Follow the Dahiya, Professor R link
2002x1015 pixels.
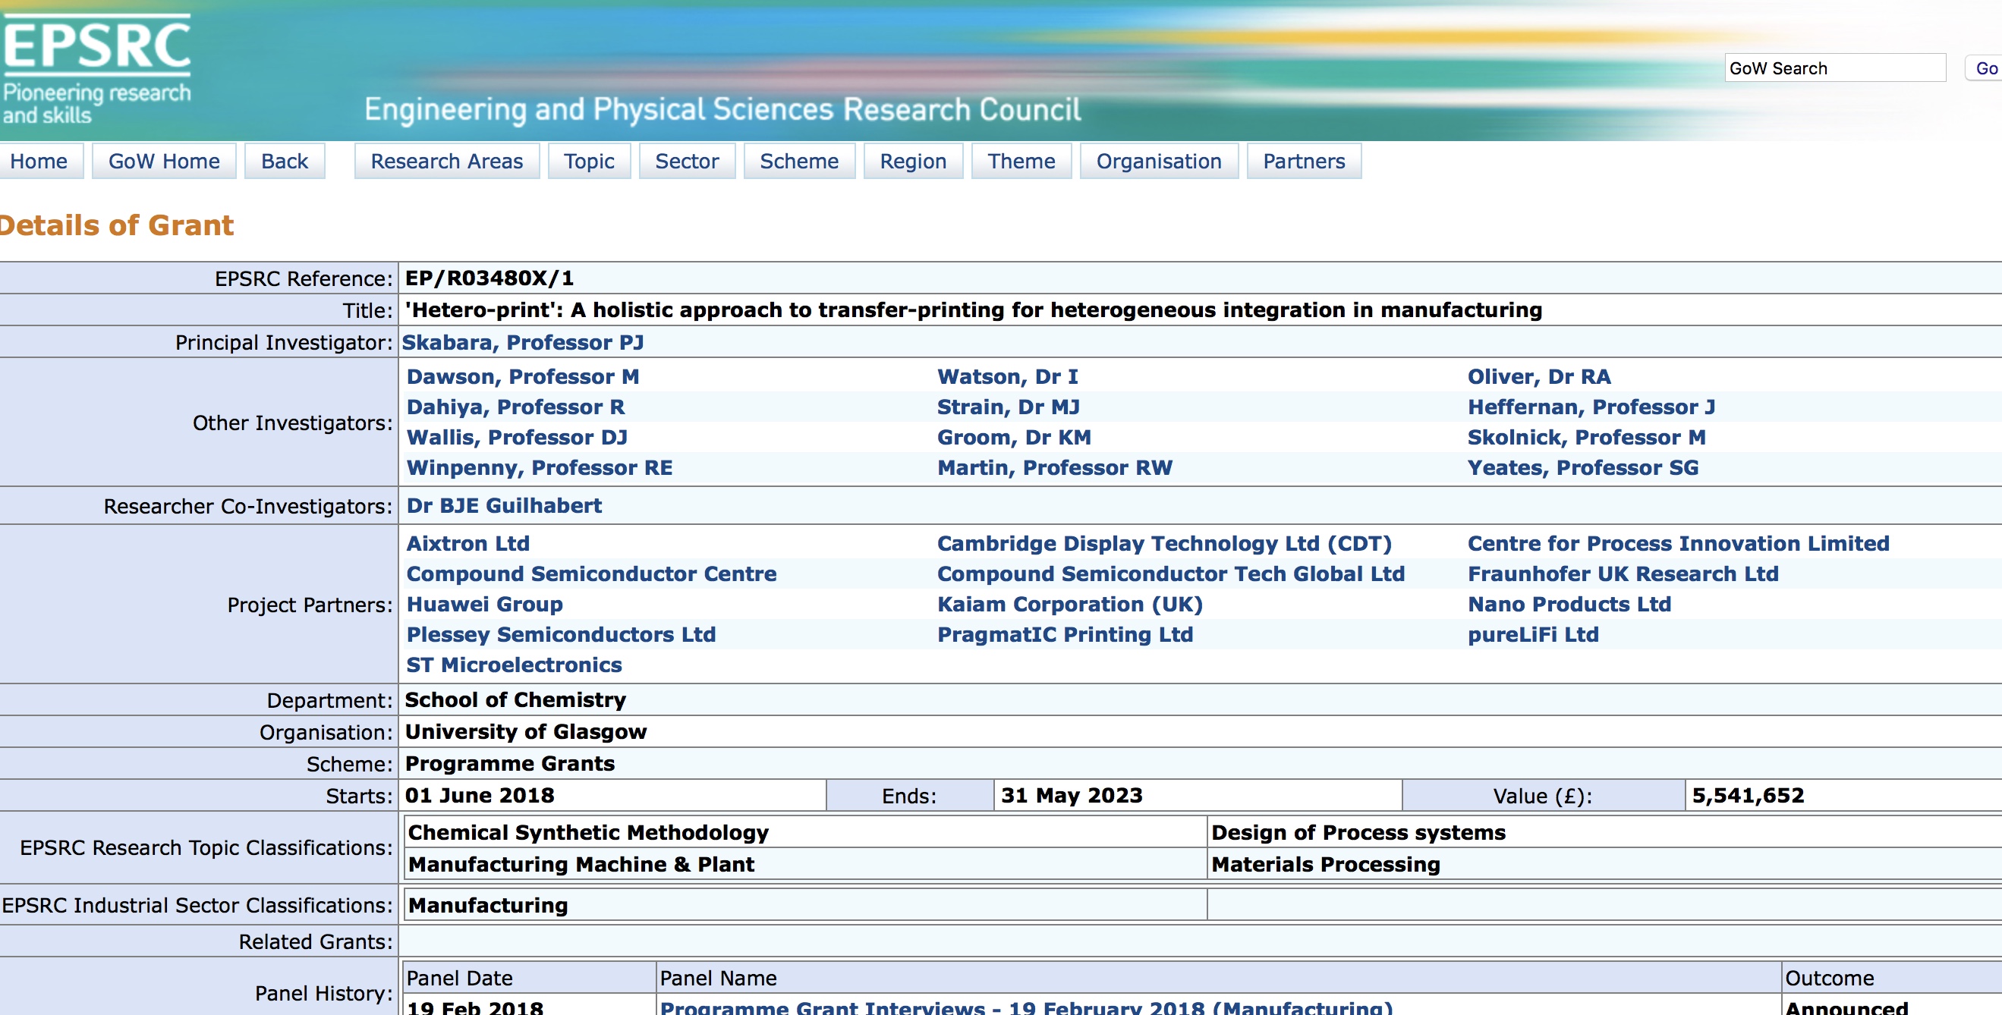(x=515, y=407)
